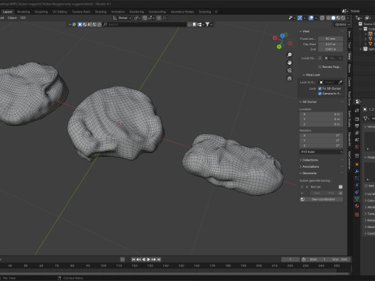
Task: Switch to Texture Paint workspace tab
Action: [x=81, y=12]
